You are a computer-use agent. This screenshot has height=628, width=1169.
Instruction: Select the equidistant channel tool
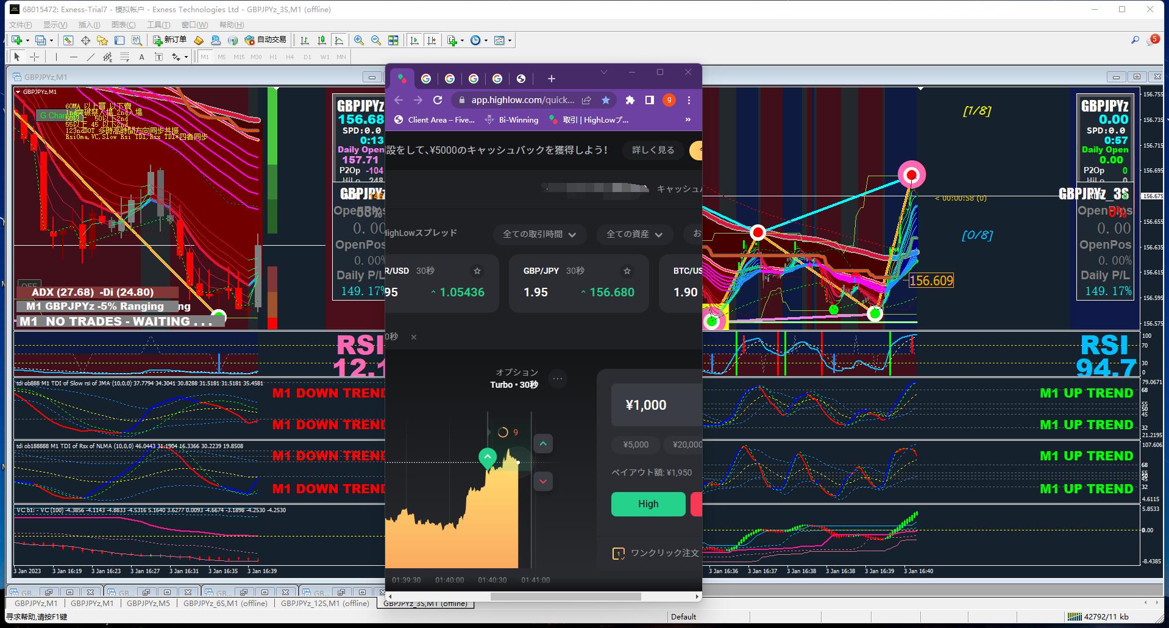tap(107, 57)
